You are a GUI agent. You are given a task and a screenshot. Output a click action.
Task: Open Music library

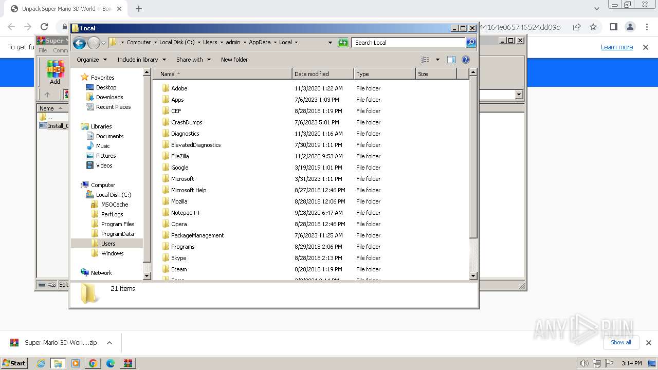(103, 146)
